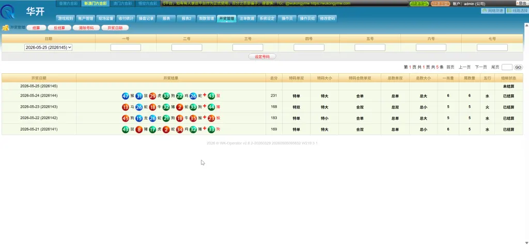The width and height of the screenshot is (529, 245).
Task: Go to 首页 first page
Action: click(450, 67)
